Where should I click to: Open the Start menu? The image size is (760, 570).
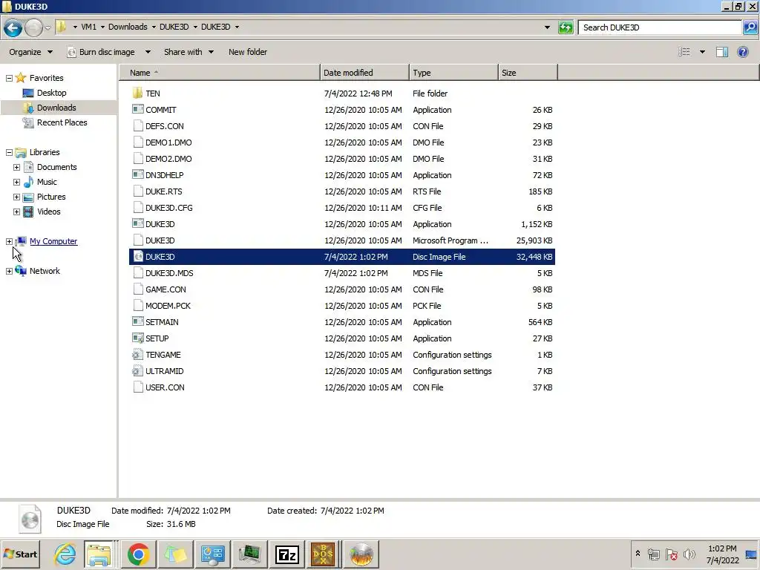tap(21, 554)
